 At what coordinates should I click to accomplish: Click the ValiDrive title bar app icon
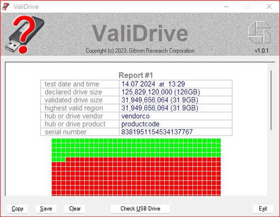pyautogui.click(x=6, y=7)
